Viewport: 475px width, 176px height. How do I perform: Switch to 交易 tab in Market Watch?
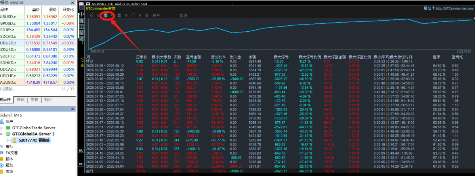[x=34, y=99]
